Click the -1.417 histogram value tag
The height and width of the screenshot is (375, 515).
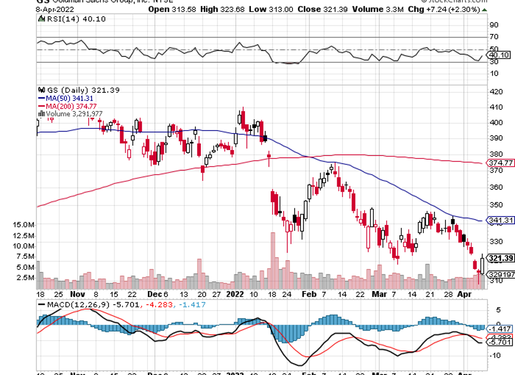(500, 329)
